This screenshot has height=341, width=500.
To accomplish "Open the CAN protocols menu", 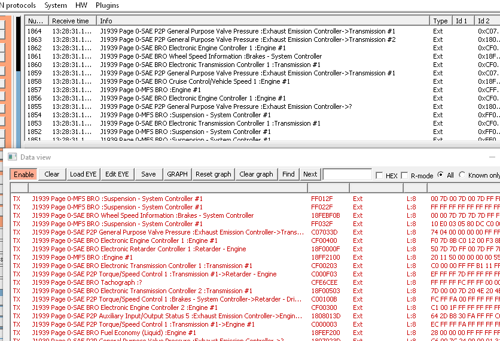I will [18, 5].
